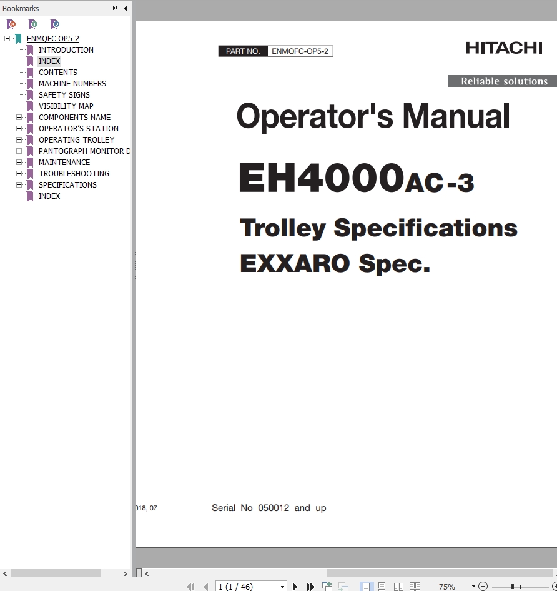
Task: Open the VISIBILITY MAP bookmark
Action: click(x=66, y=106)
